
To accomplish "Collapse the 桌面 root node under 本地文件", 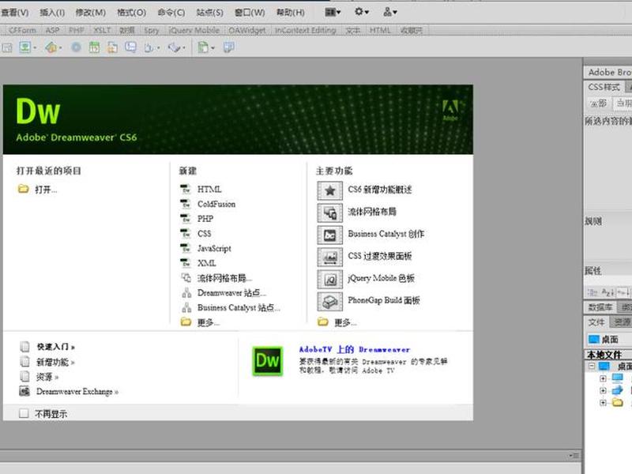I will [x=591, y=366].
